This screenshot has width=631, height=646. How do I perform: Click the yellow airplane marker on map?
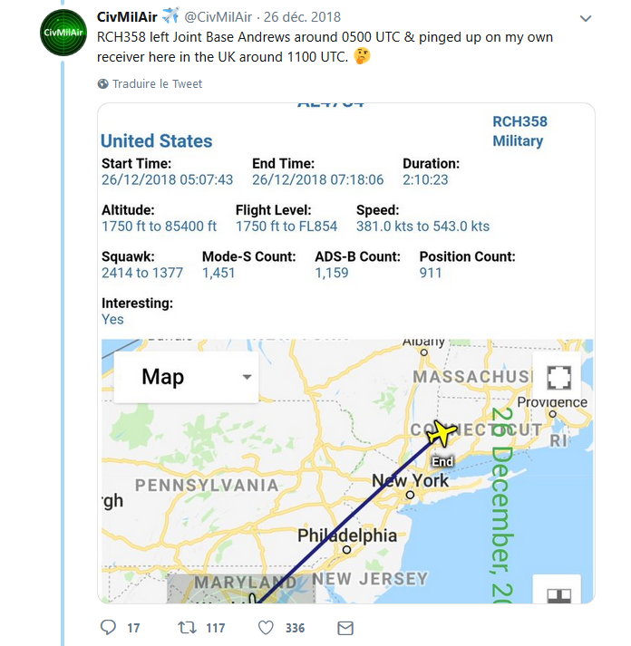coord(442,432)
